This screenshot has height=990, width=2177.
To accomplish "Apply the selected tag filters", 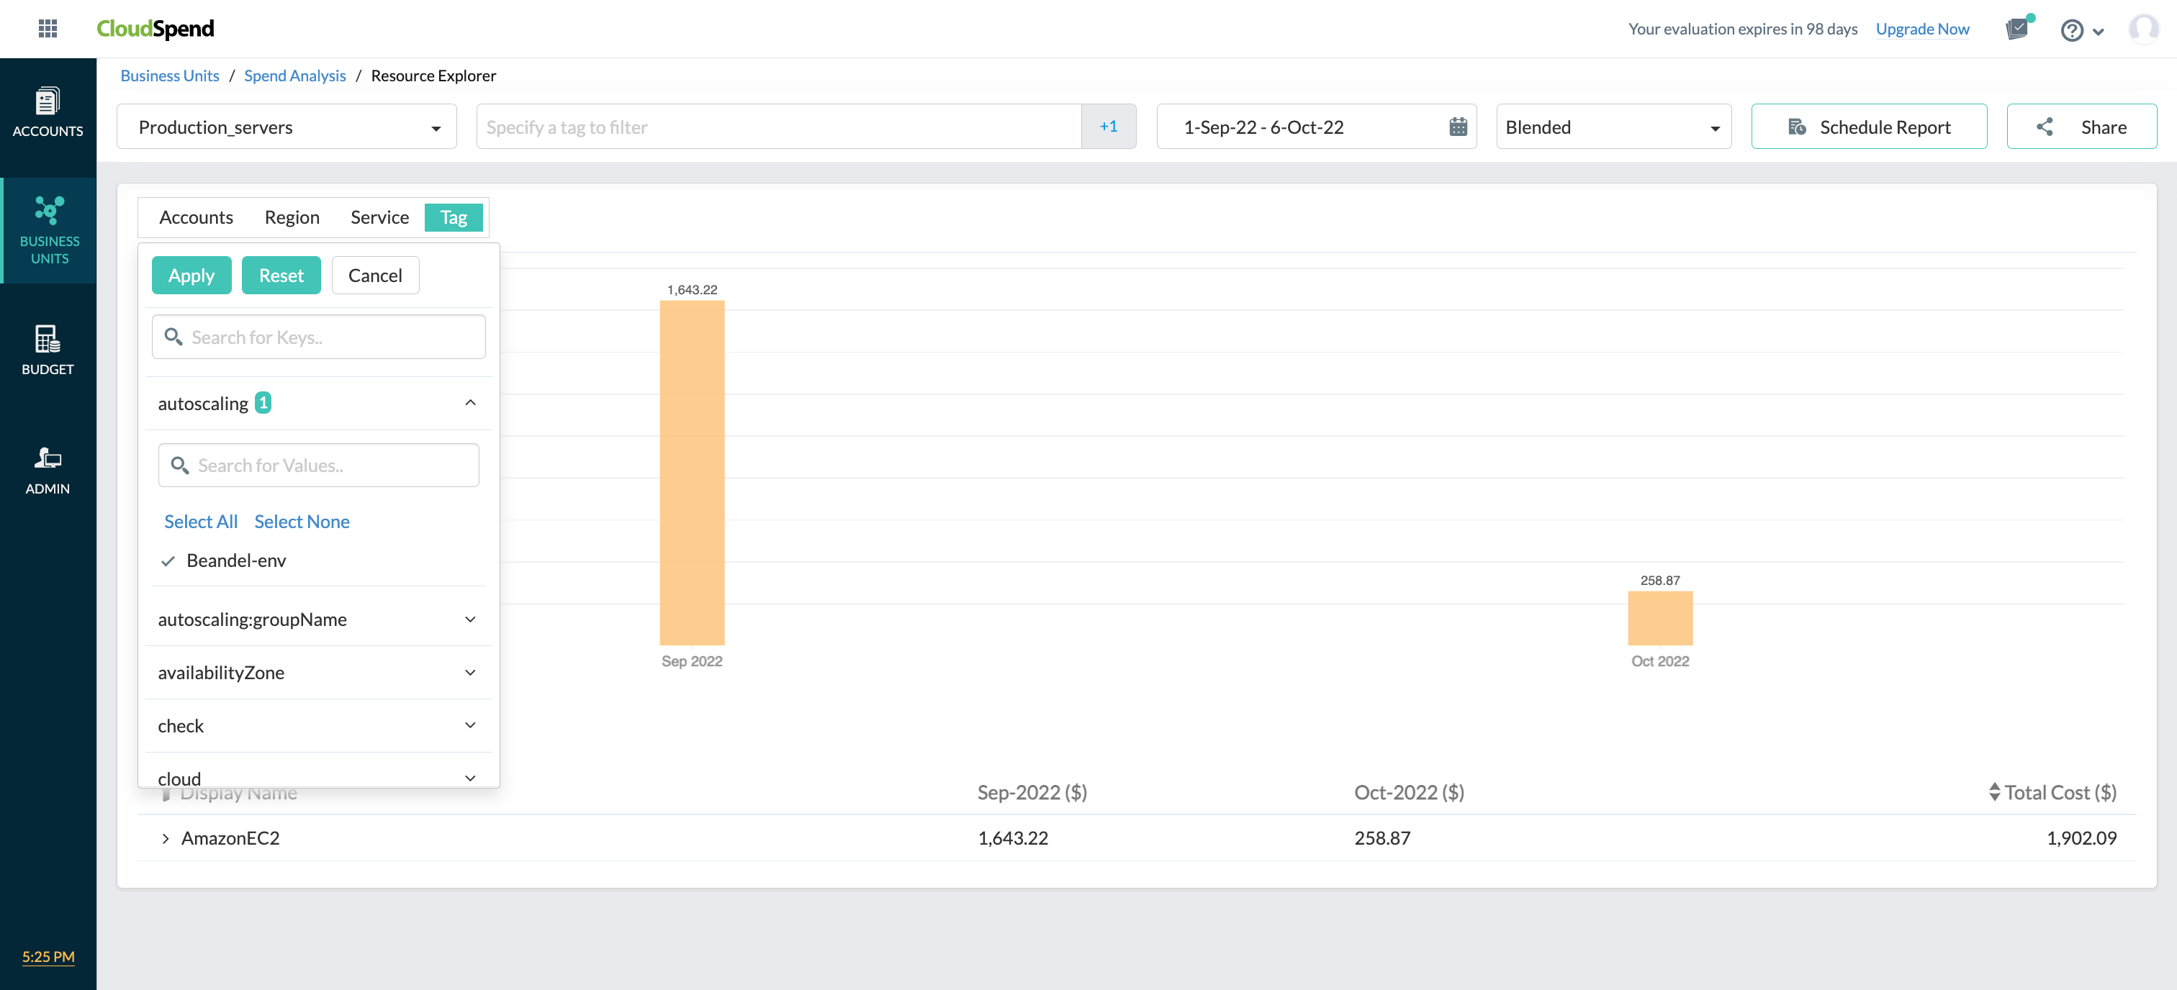I will (x=191, y=275).
